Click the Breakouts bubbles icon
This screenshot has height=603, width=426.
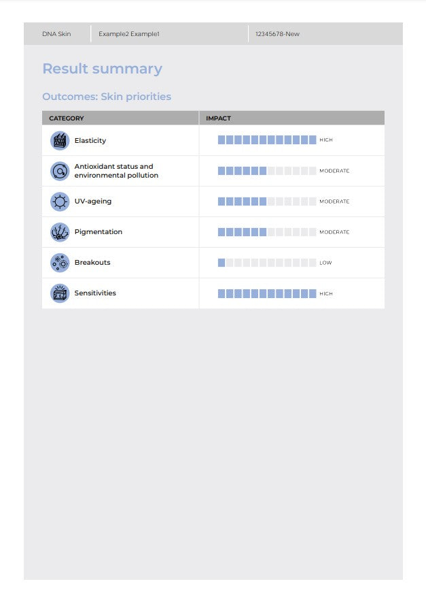pos(60,263)
